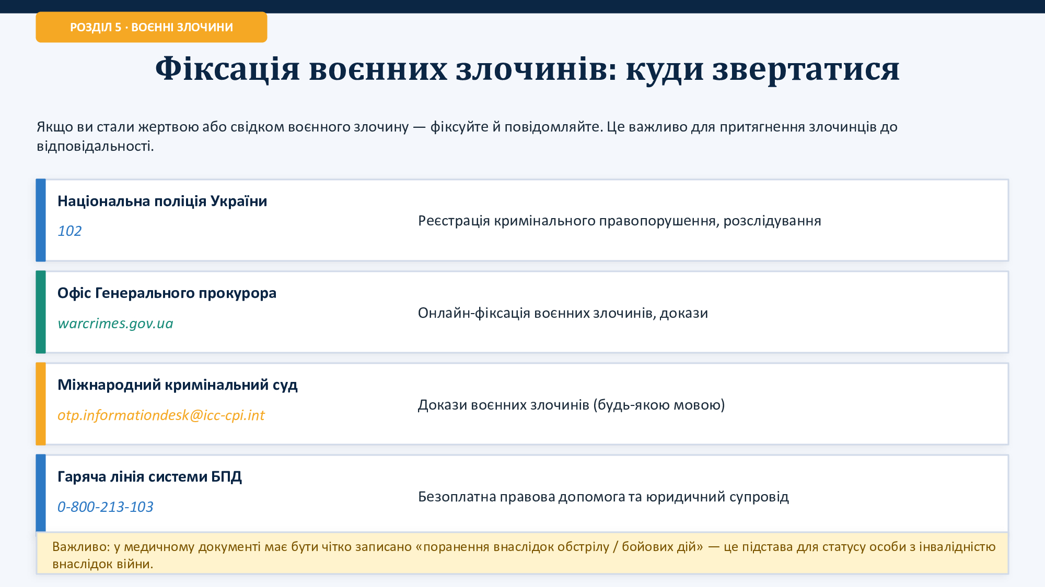
Task: Select the heading 'Національна поліція України'
Action: [162, 201]
